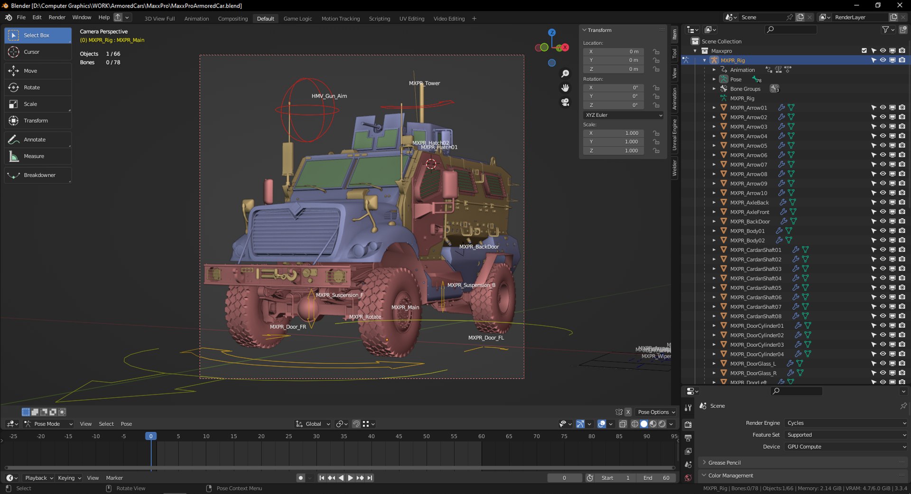Toggle lock on Scale Y
Viewport: 911px width, 494px height.
656,142
